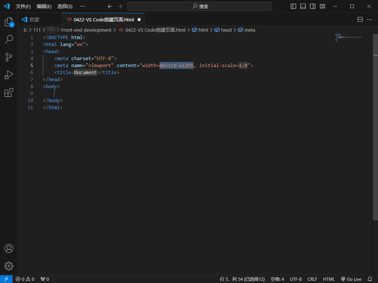The image size is (378, 283).
Task: Click line number 5 in gutter
Action: coord(32,66)
